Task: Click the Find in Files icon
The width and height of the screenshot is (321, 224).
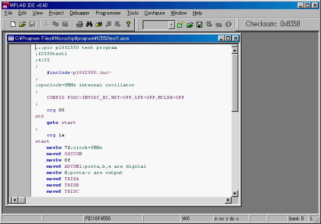Action: click(99, 24)
